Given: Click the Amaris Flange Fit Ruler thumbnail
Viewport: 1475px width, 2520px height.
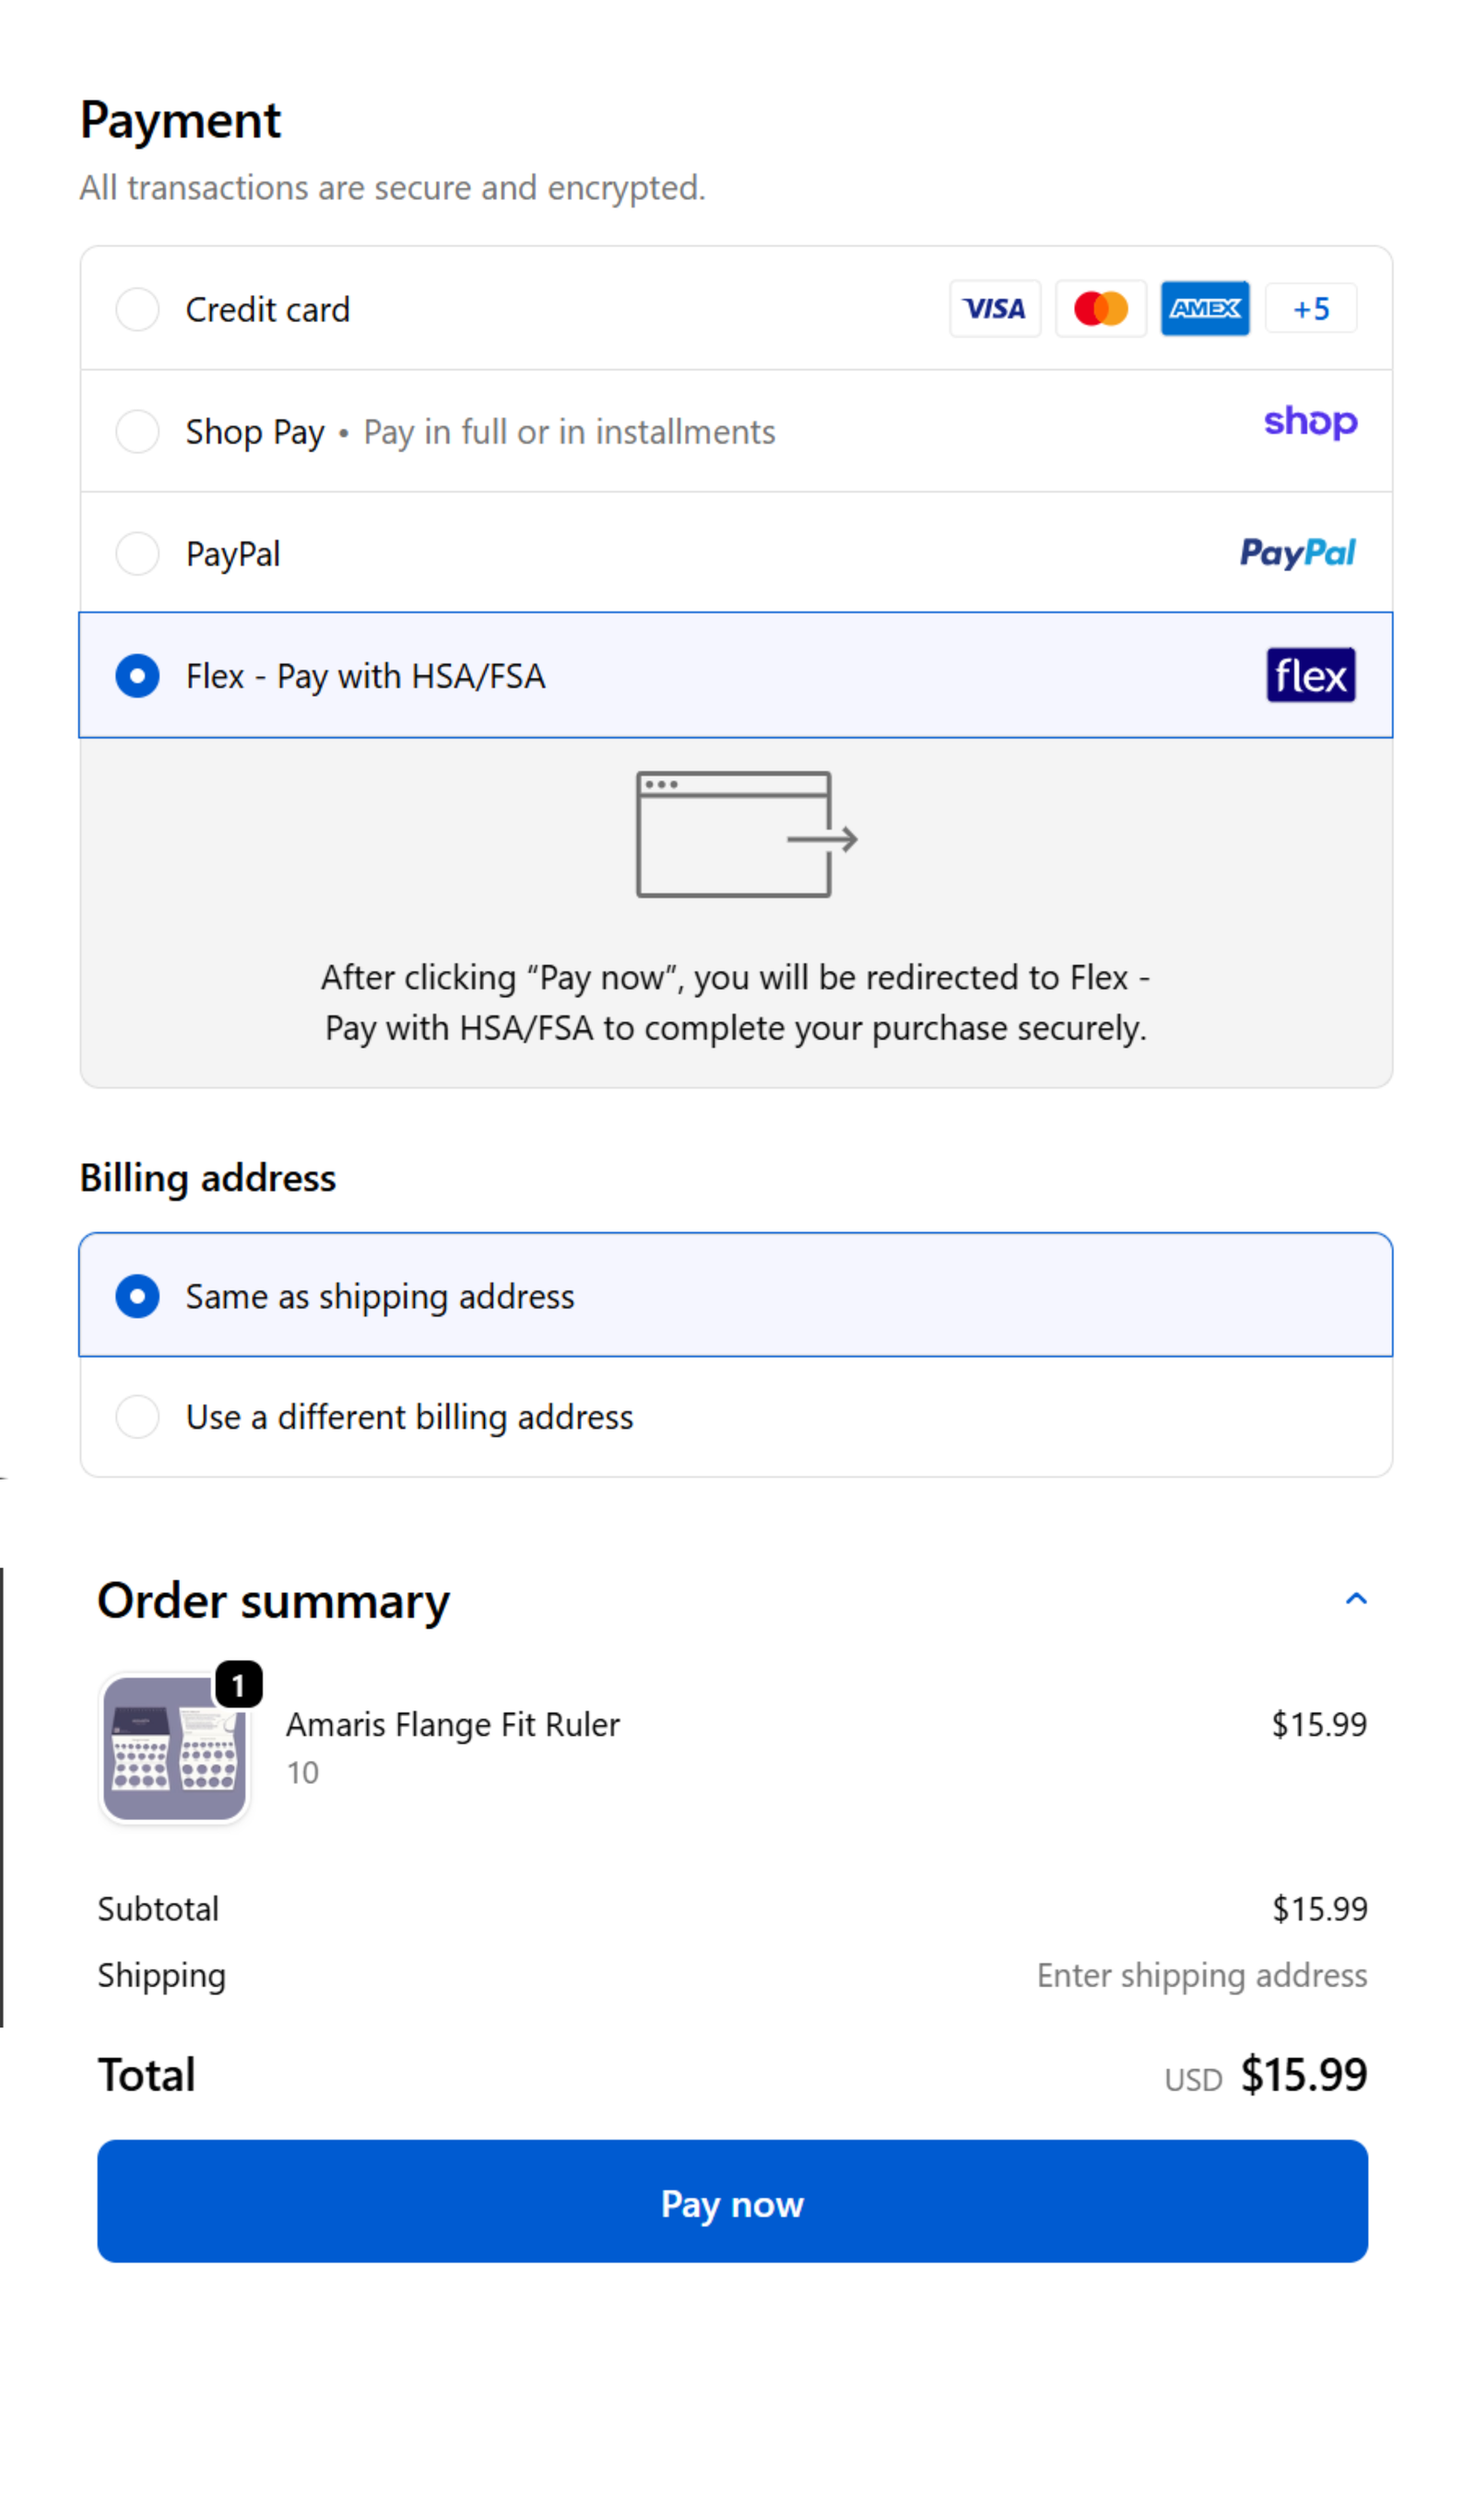Looking at the screenshot, I should pyautogui.click(x=175, y=1750).
